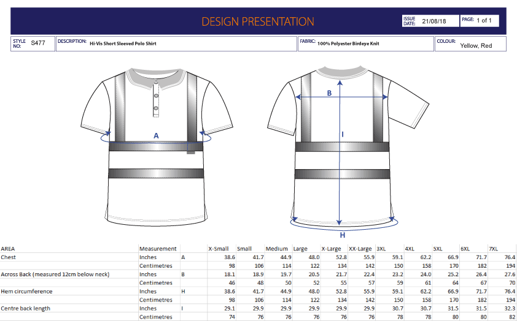The width and height of the screenshot is (517, 321).
Task: Select the front view polo shirt drawing
Action: pyautogui.click(x=157, y=147)
